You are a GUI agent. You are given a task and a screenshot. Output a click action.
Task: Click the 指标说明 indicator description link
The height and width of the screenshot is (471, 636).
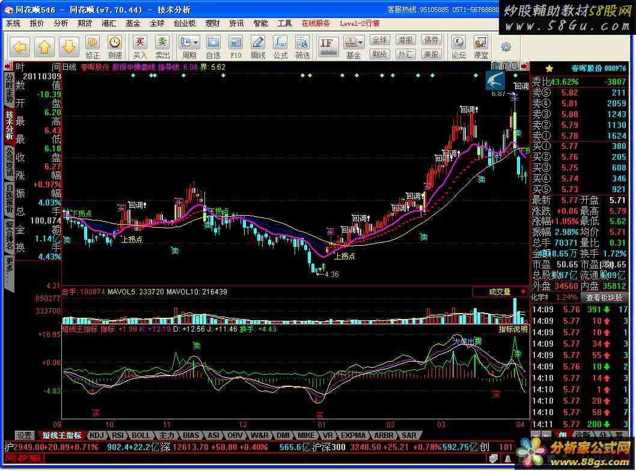[x=513, y=329]
